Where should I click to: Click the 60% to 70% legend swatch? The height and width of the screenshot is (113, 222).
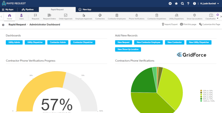pos(201,99)
